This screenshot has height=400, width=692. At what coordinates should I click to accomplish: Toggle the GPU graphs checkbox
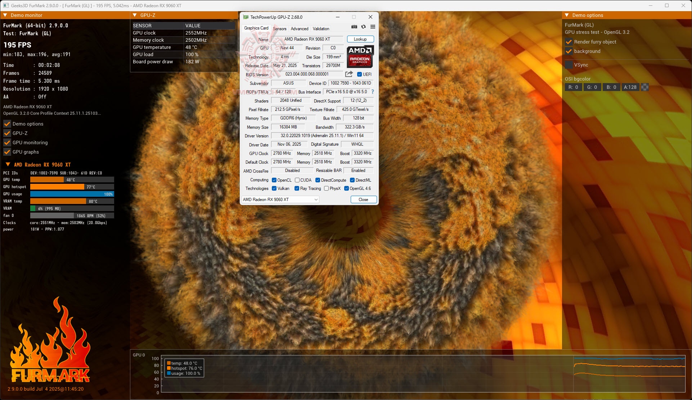(7, 152)
